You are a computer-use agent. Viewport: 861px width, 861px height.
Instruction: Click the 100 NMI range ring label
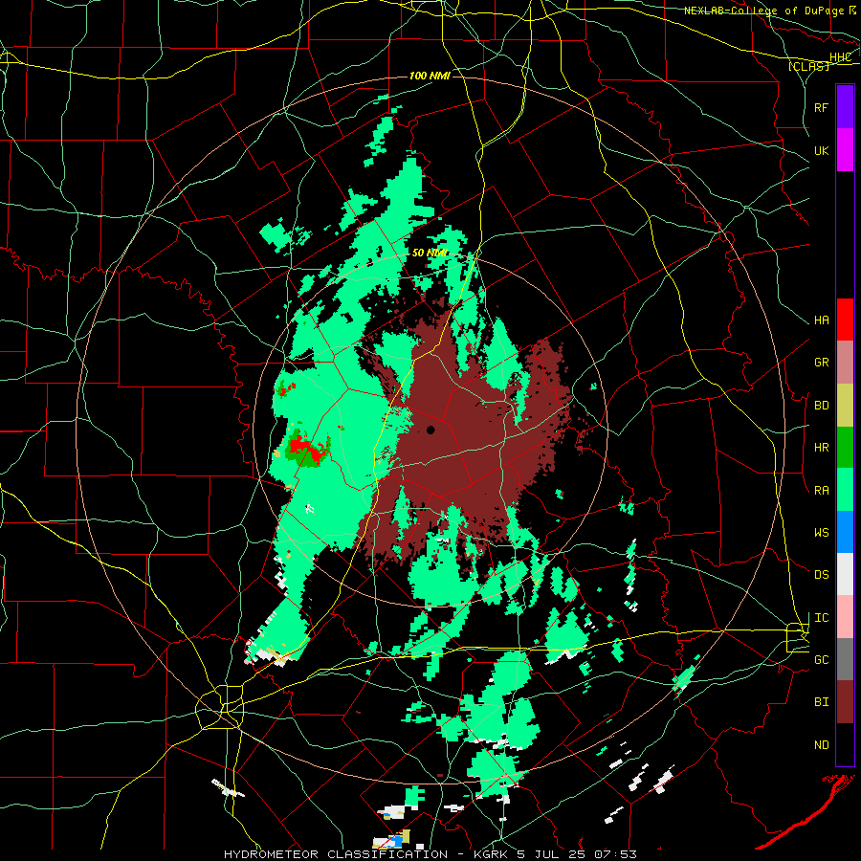(x=430, y=76)
